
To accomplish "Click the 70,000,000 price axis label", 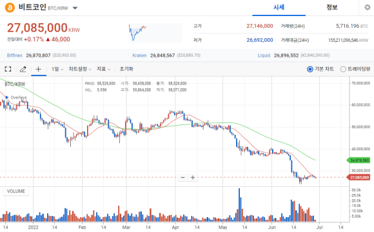I will (x=360, y=83).
